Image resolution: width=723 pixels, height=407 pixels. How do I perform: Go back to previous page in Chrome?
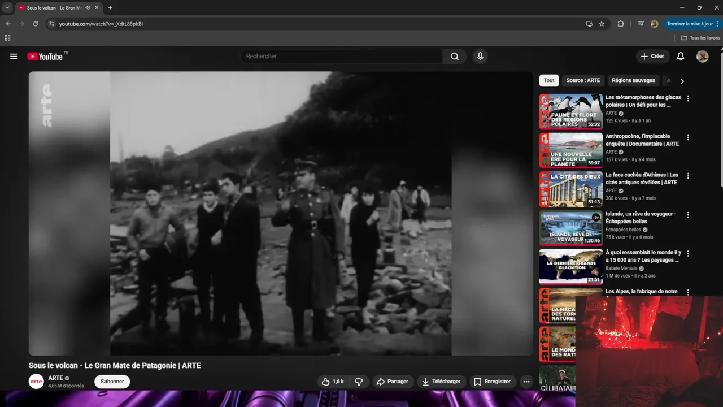coord(8,24)
